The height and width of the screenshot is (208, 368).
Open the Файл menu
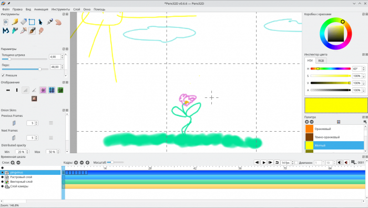pos(6,9)
